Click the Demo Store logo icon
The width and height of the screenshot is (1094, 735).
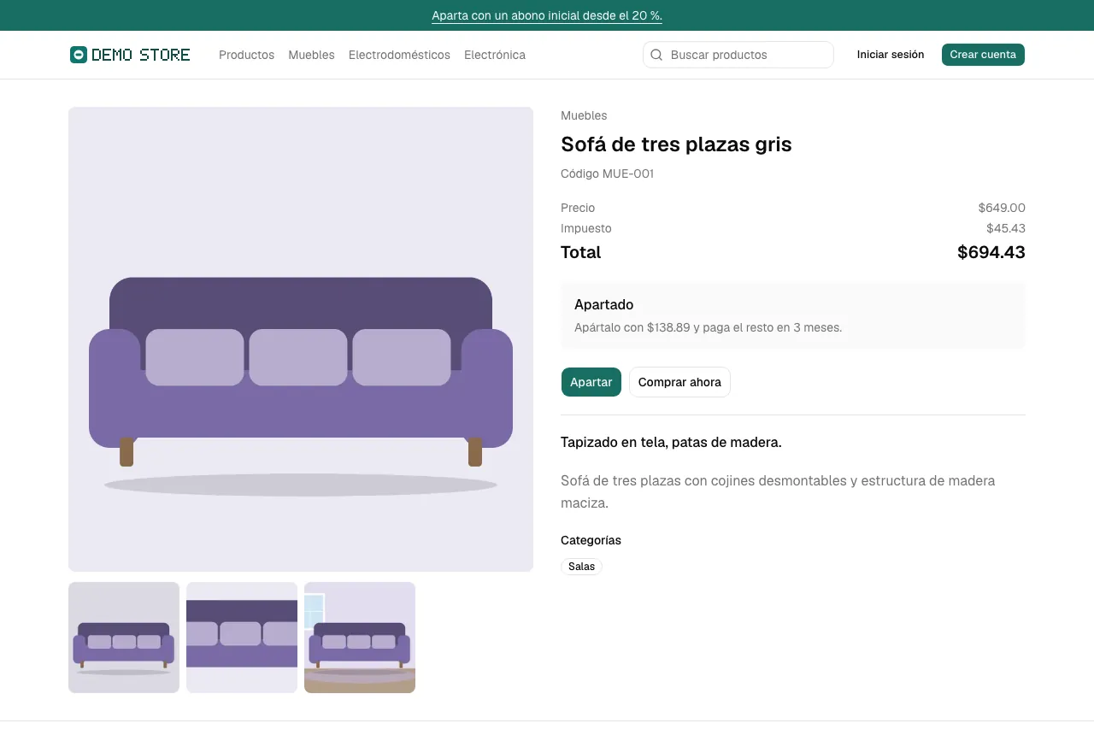(x=79, y=55)
